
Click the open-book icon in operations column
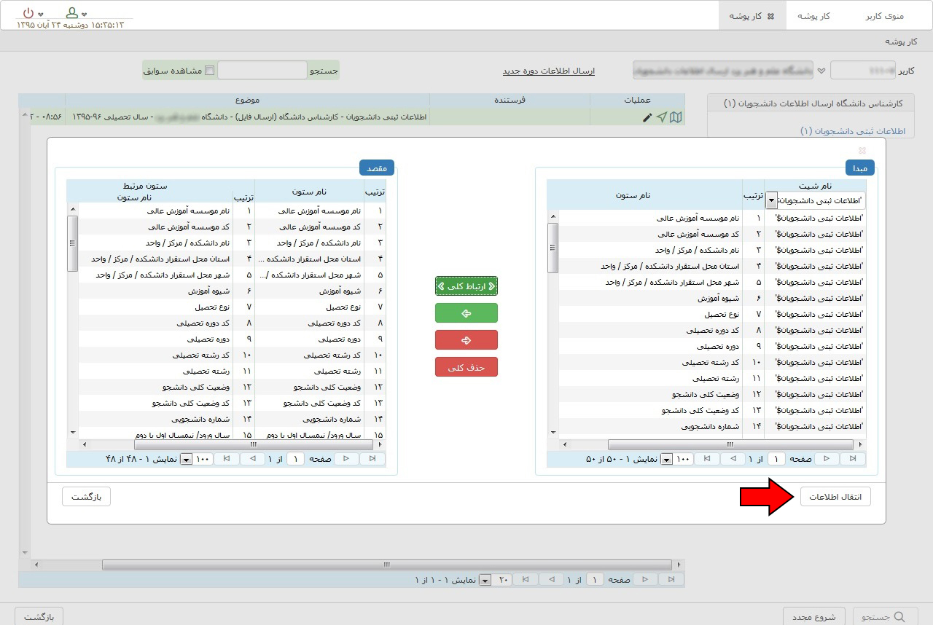click(676, 117)
